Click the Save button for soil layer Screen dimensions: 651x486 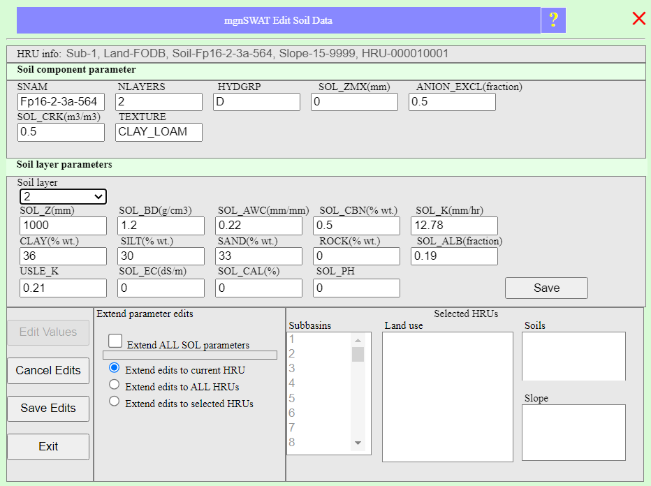[546, 288]
